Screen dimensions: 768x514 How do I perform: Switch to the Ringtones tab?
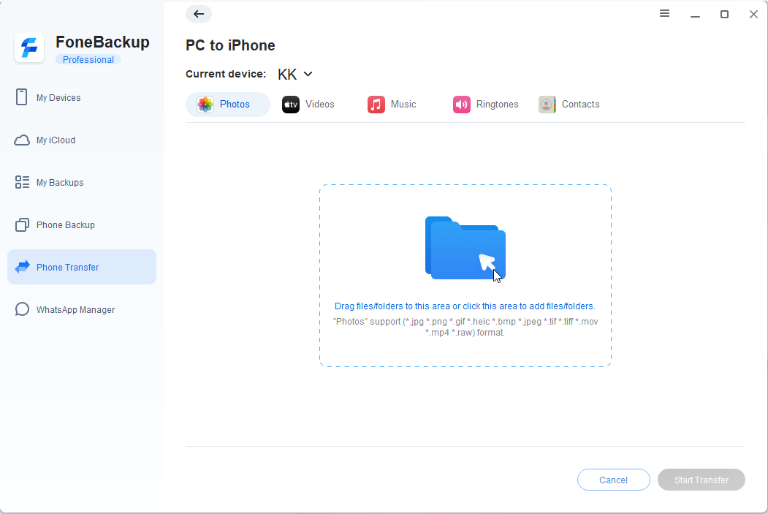pos(485,105)
